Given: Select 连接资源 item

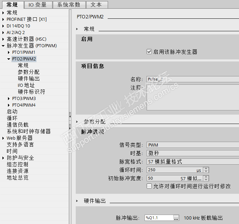Looking at the screenshot, I should pos(17,171).
